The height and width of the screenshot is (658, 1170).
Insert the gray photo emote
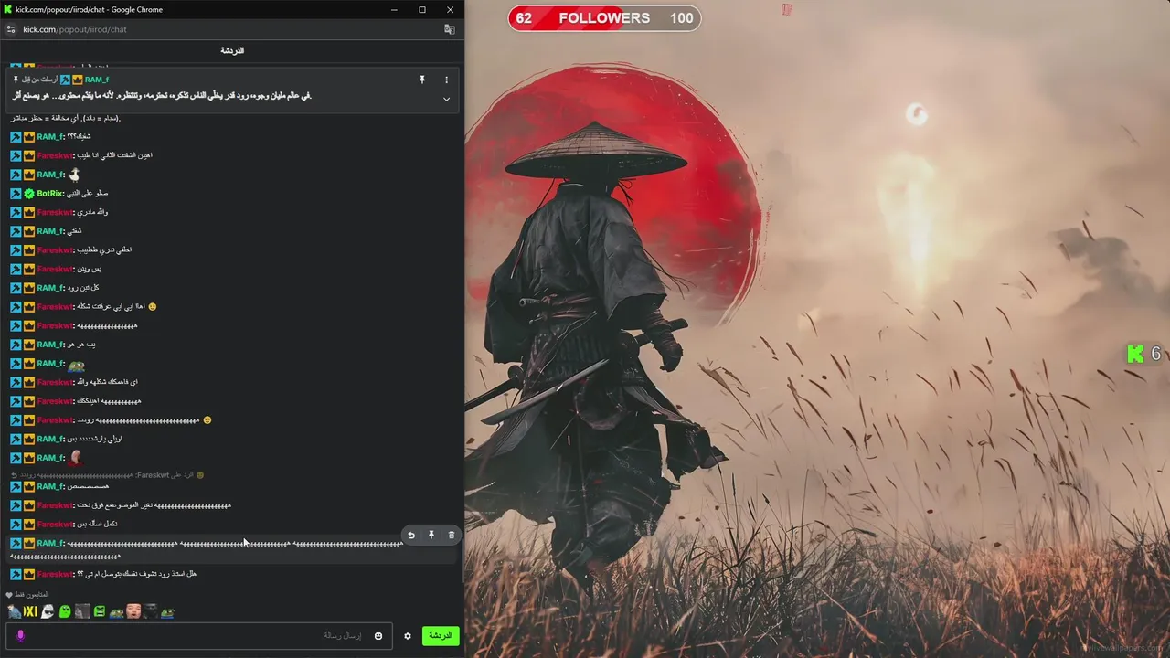82,611
